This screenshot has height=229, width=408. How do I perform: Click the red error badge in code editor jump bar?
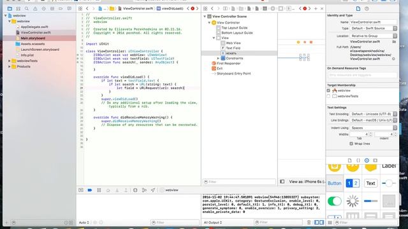pyautogui.click(x=193, y=8)
